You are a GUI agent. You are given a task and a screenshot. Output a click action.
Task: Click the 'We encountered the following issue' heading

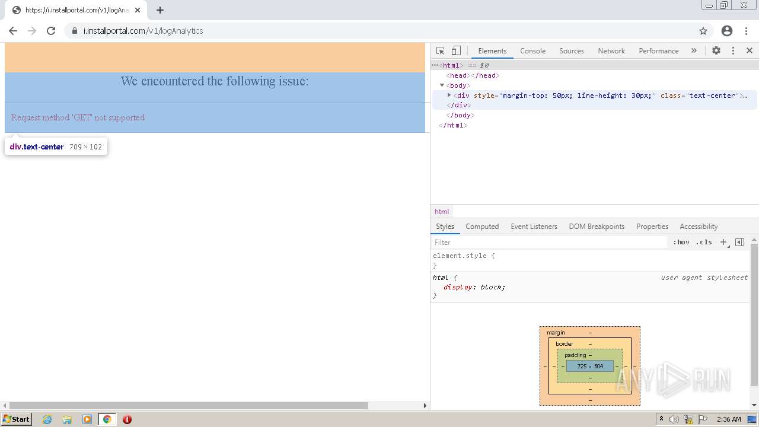[x=215, y=81]
